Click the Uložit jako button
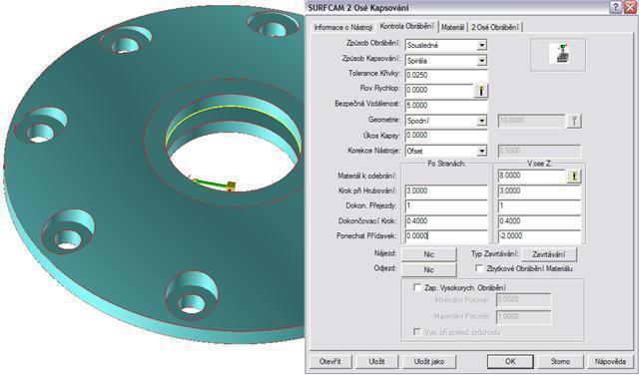639x375 pixels. coord(429,361)
